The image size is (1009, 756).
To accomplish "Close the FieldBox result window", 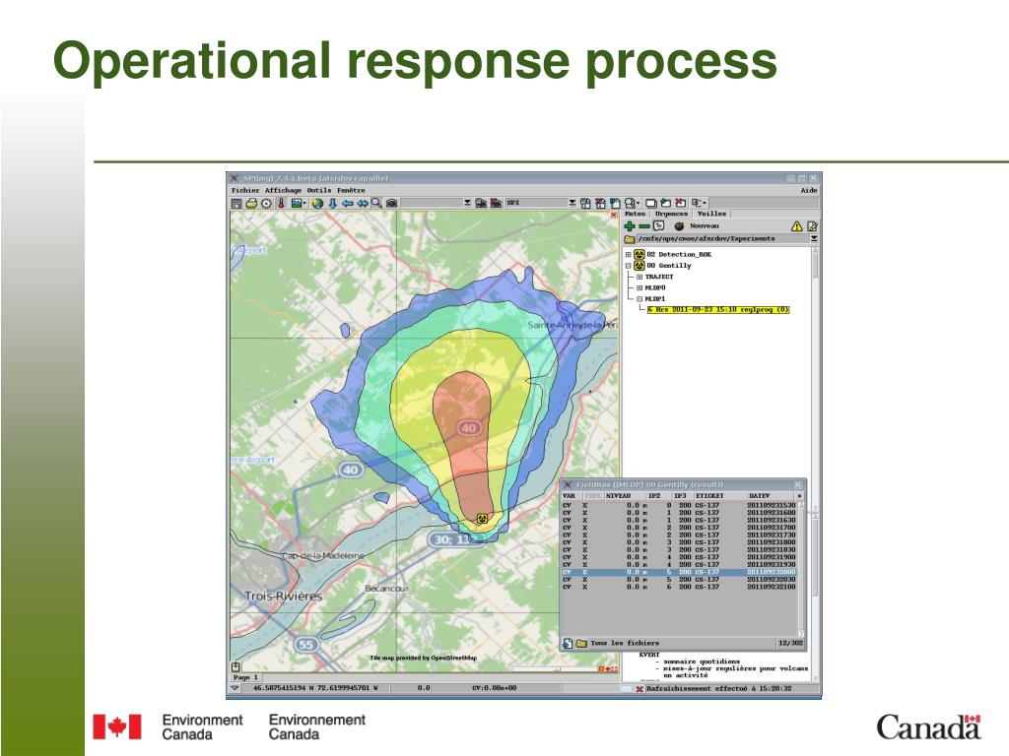I will 798,484.
